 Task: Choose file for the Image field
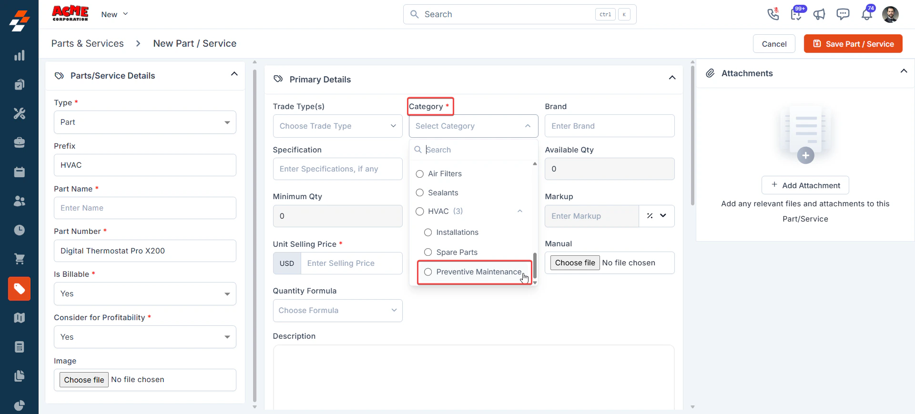click(x=84, y=380)
